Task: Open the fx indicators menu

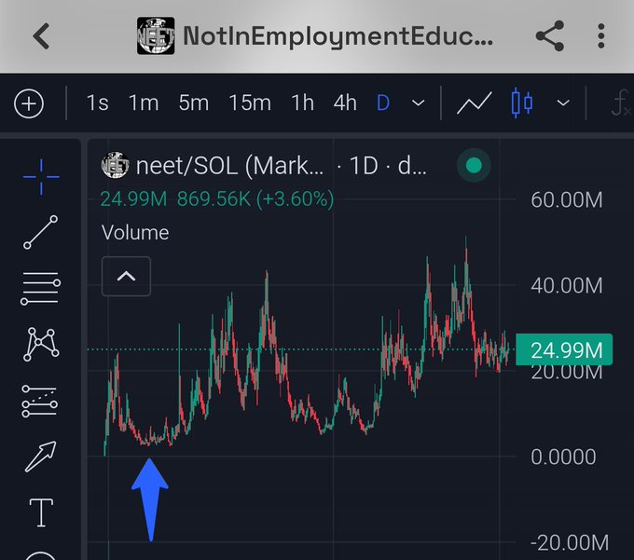Action: click(621, 103)
